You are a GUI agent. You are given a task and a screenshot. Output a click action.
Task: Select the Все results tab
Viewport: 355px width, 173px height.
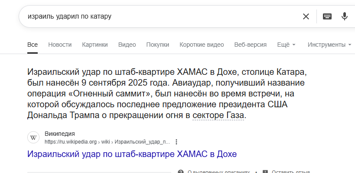(x=33, y=45)
